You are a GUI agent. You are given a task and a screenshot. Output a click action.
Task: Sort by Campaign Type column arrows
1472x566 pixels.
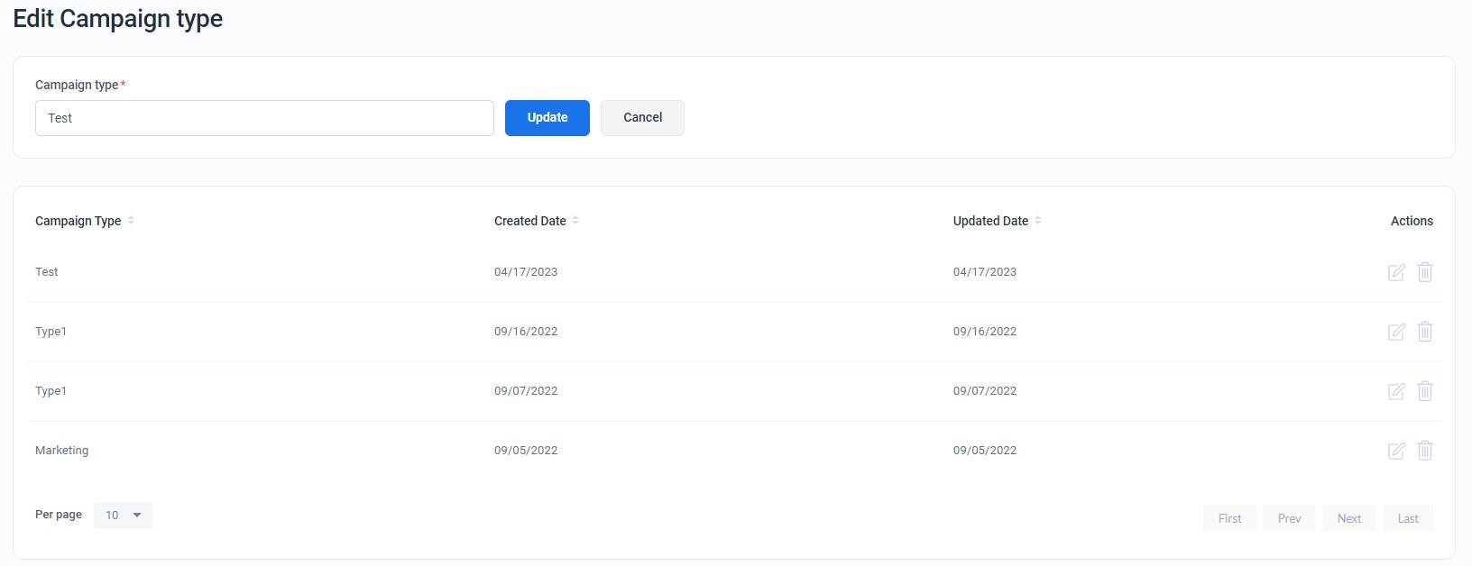[131, 220]
